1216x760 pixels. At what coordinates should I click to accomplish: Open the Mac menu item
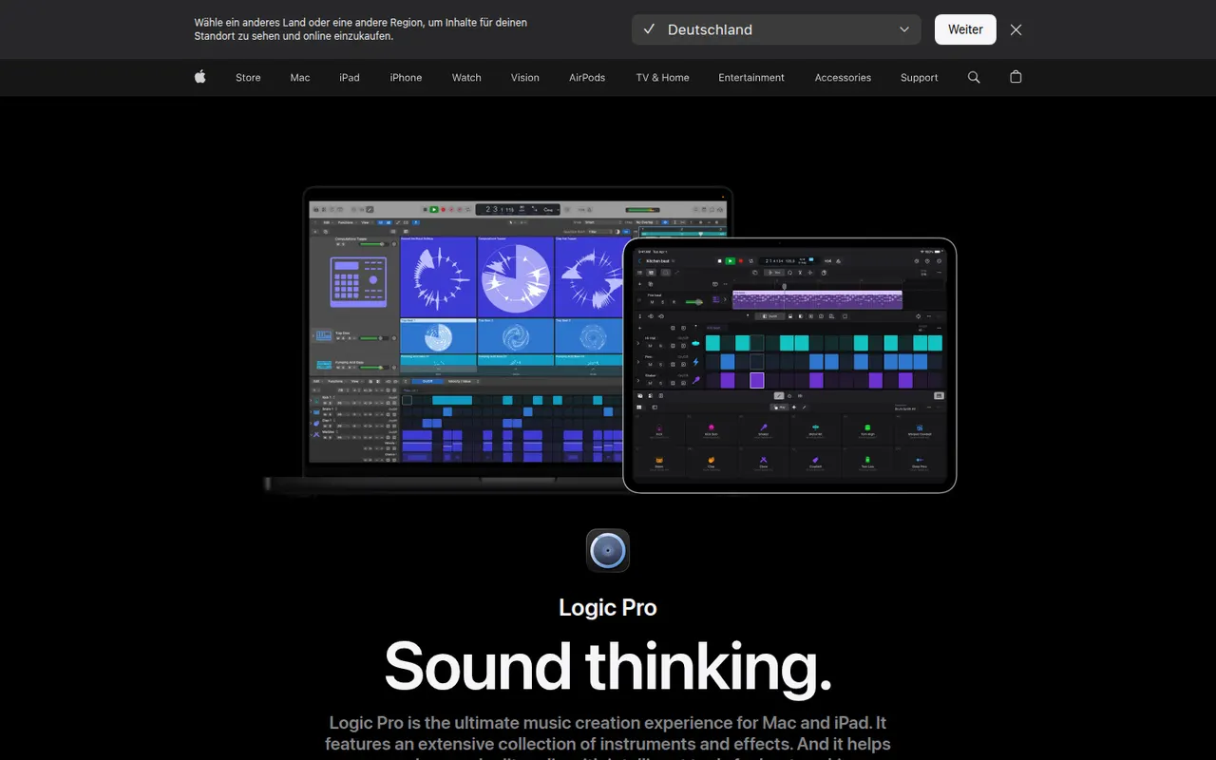[x=300, y=78]
